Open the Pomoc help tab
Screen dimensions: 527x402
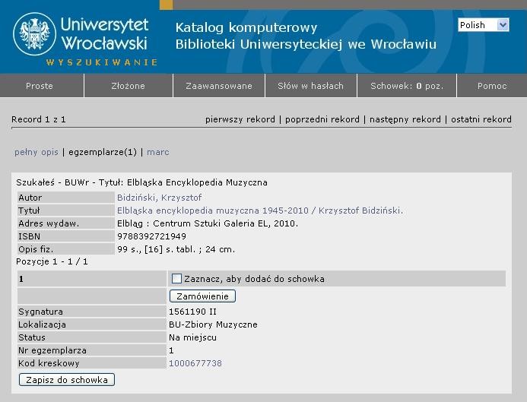point(492,86)
